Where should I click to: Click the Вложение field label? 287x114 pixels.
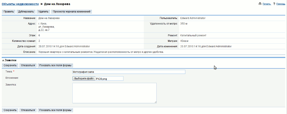click(12, 78)
